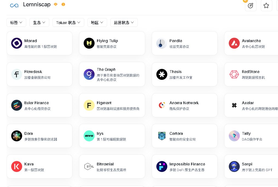
Task: Click the Flowdesk logo
Action: [x=17, y=74]
